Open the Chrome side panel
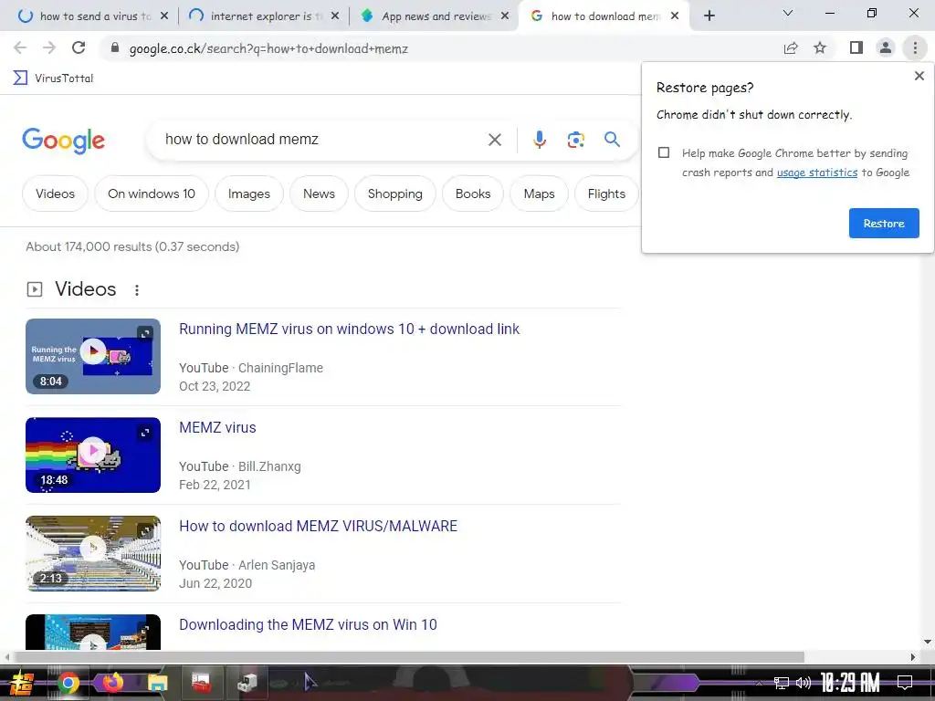The height and width of the screenshot is (701, 935). [x=856, y=47]
